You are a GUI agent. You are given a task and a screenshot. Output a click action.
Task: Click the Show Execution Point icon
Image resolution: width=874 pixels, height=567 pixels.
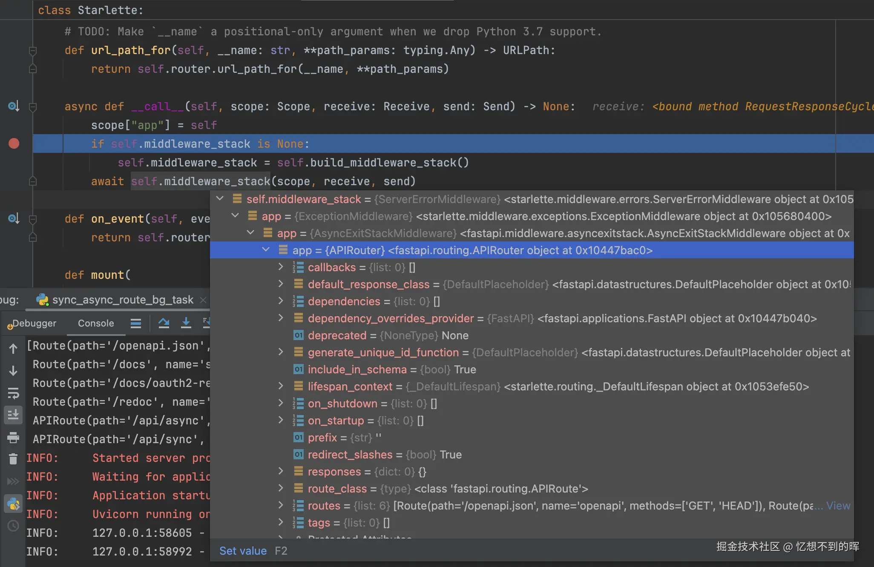136,323
